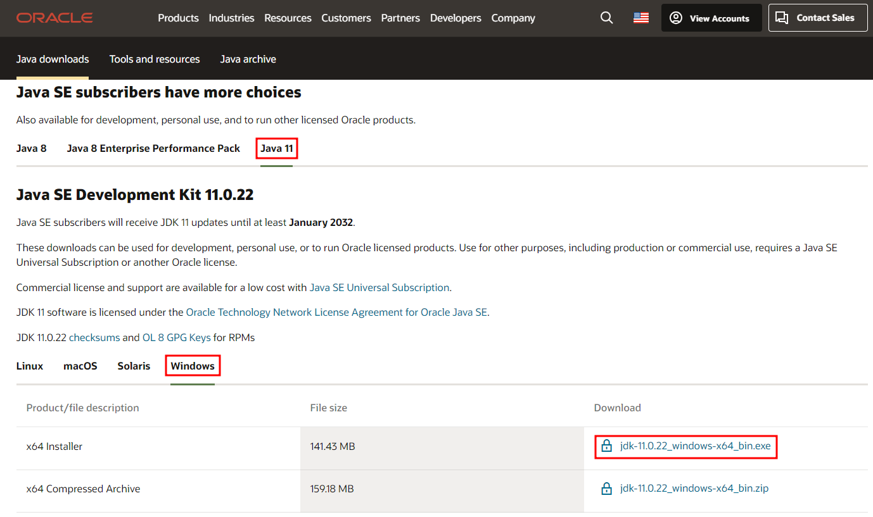The width and height of the screenshot is (873, 517).
Task: Select Java 8 Enterprise Performance Pack tab
Action: [x=153, y=148]
